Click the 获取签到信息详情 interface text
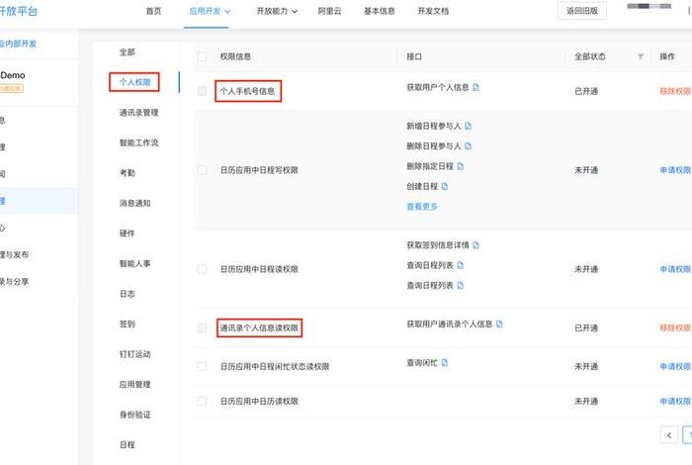 [437, 245]
